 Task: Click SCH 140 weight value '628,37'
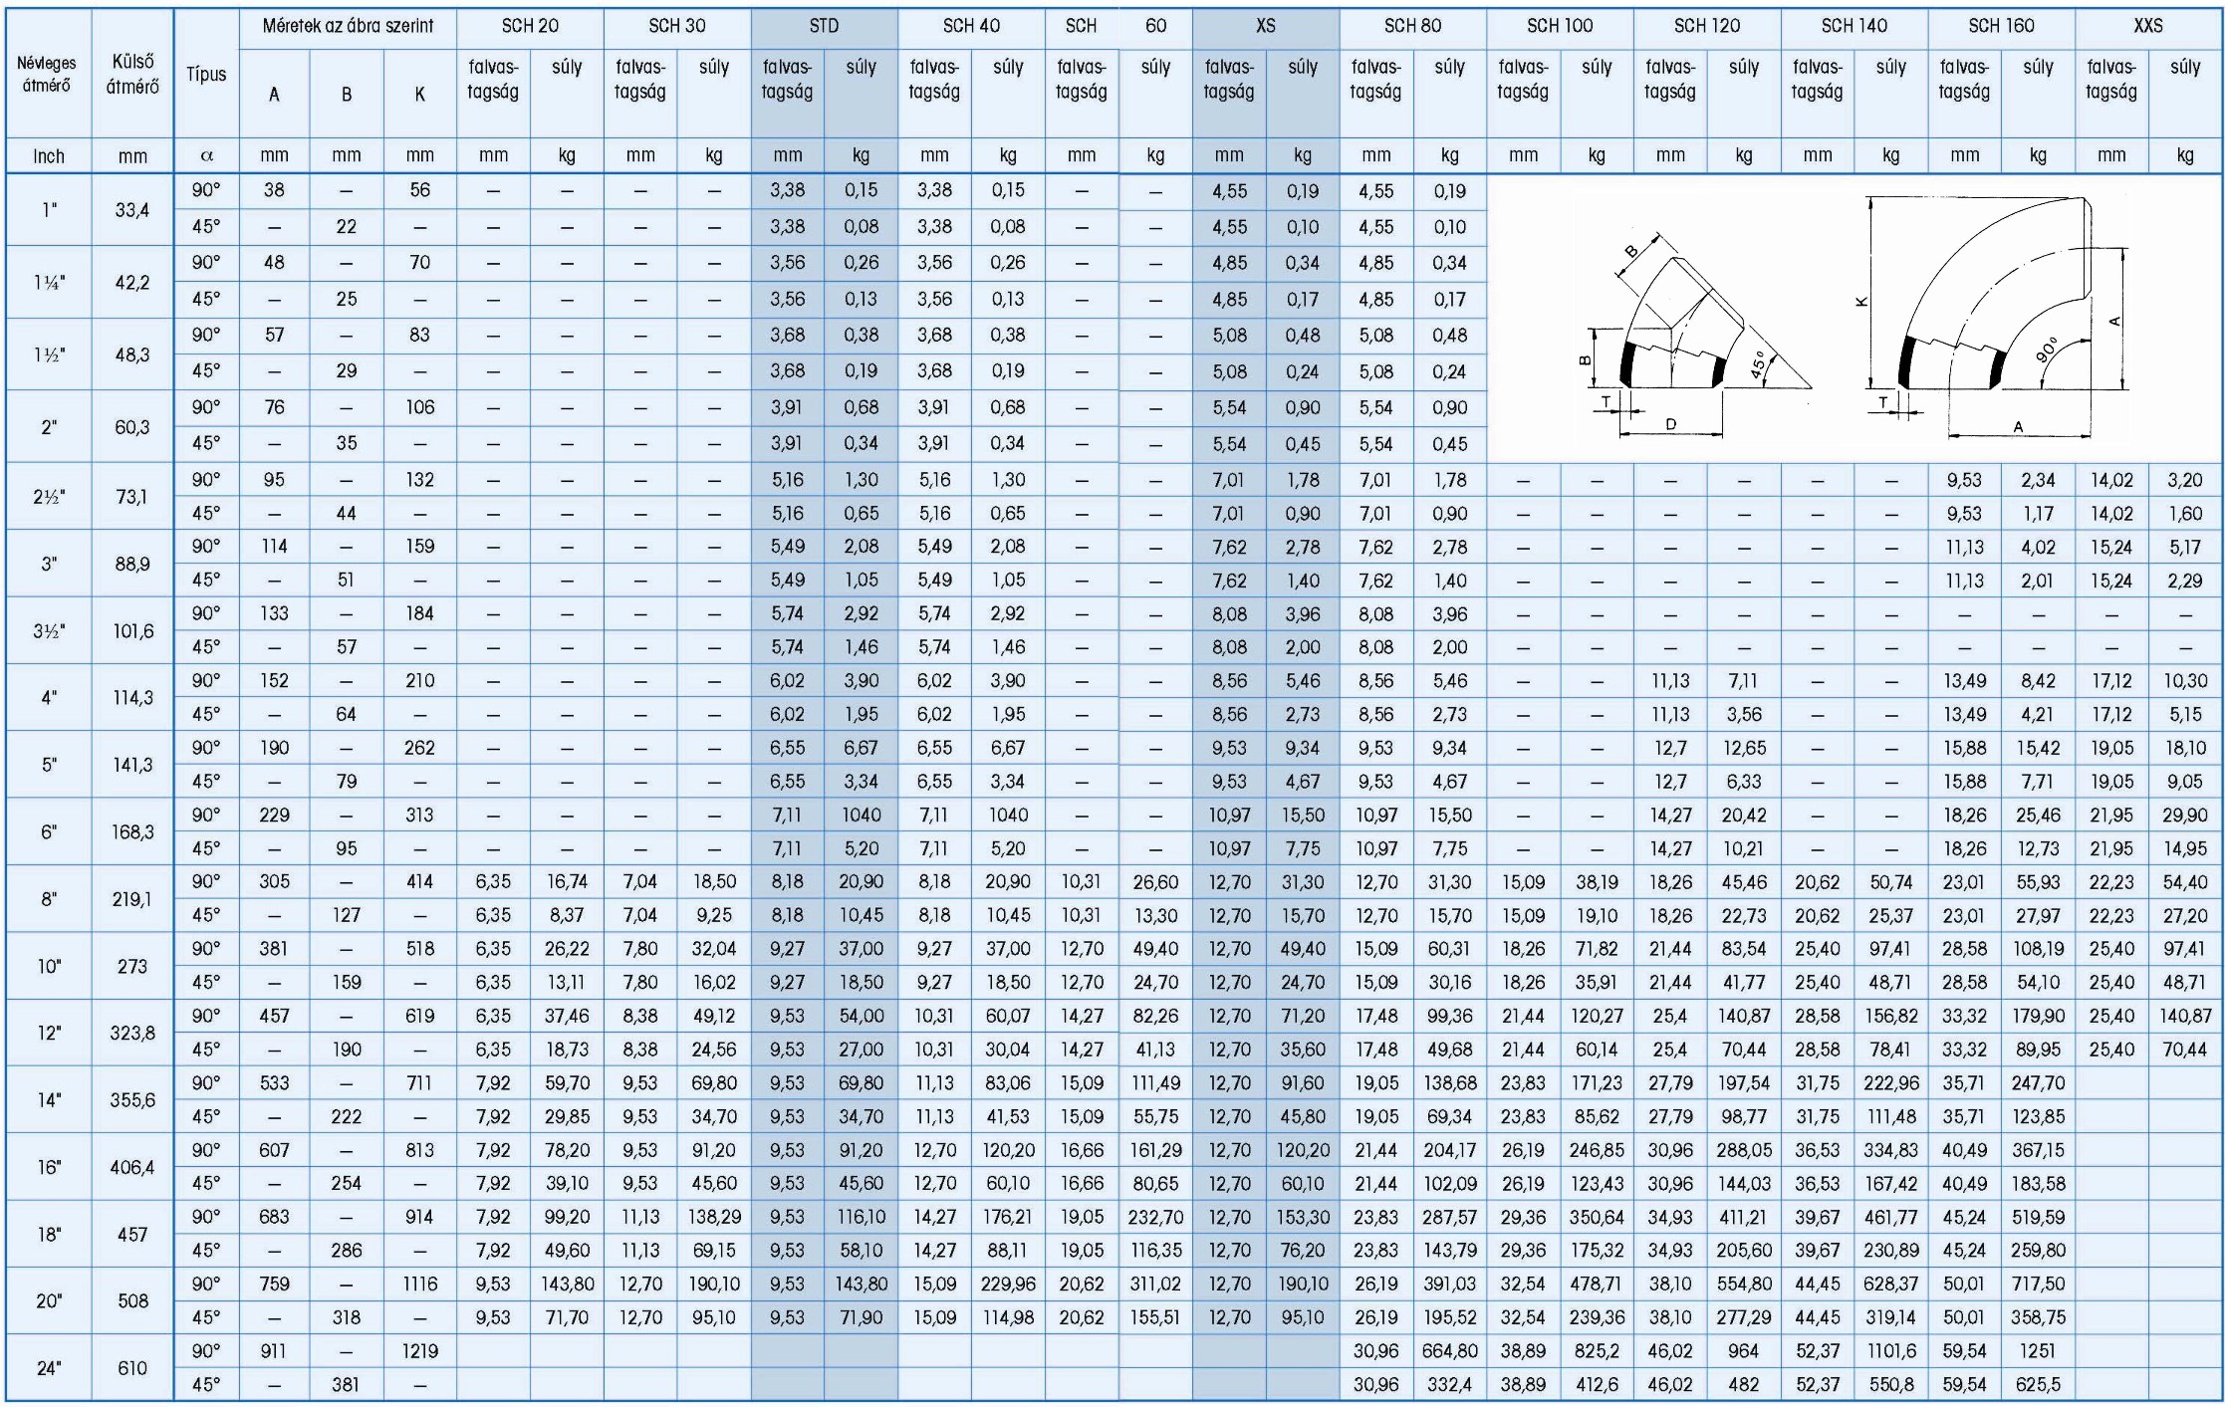coord(1890,1285)
